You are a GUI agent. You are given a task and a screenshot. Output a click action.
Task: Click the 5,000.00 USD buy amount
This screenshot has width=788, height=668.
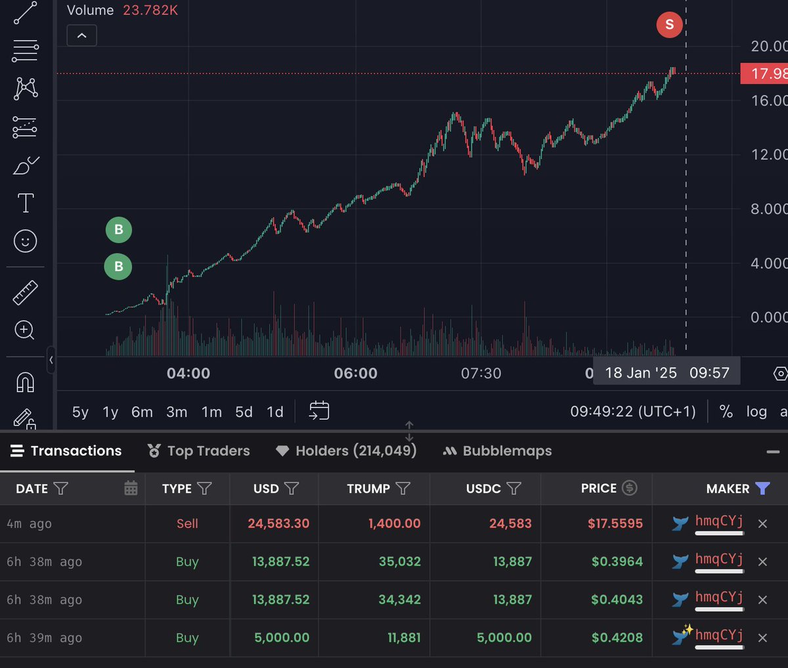click(282, 638)
